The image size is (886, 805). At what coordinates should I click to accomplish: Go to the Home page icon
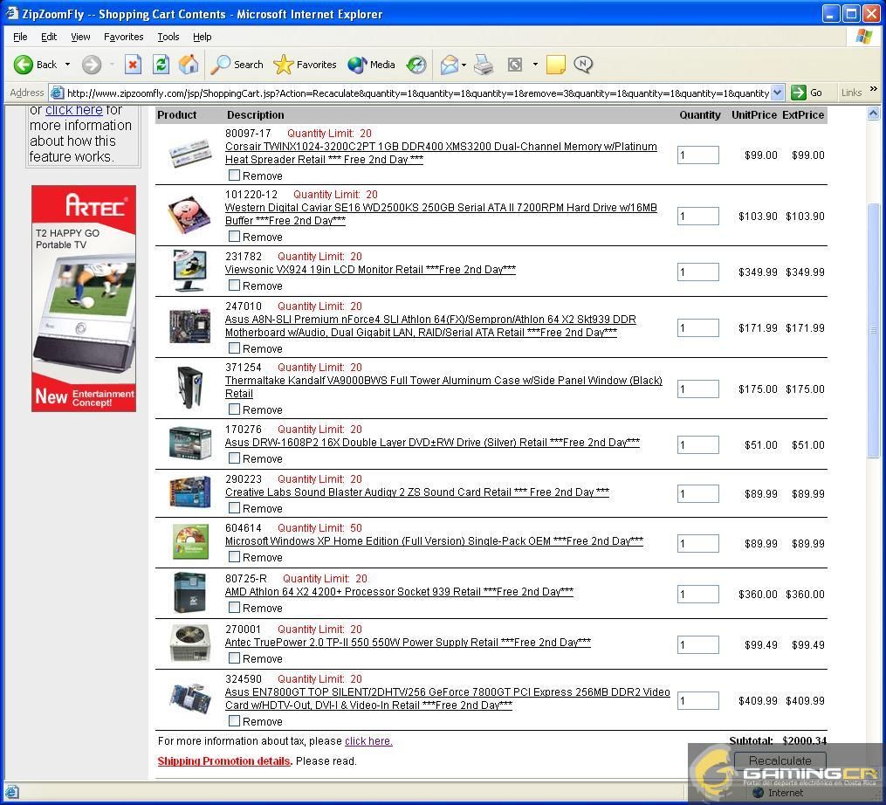pyautogui.click(x=189, y=65)
